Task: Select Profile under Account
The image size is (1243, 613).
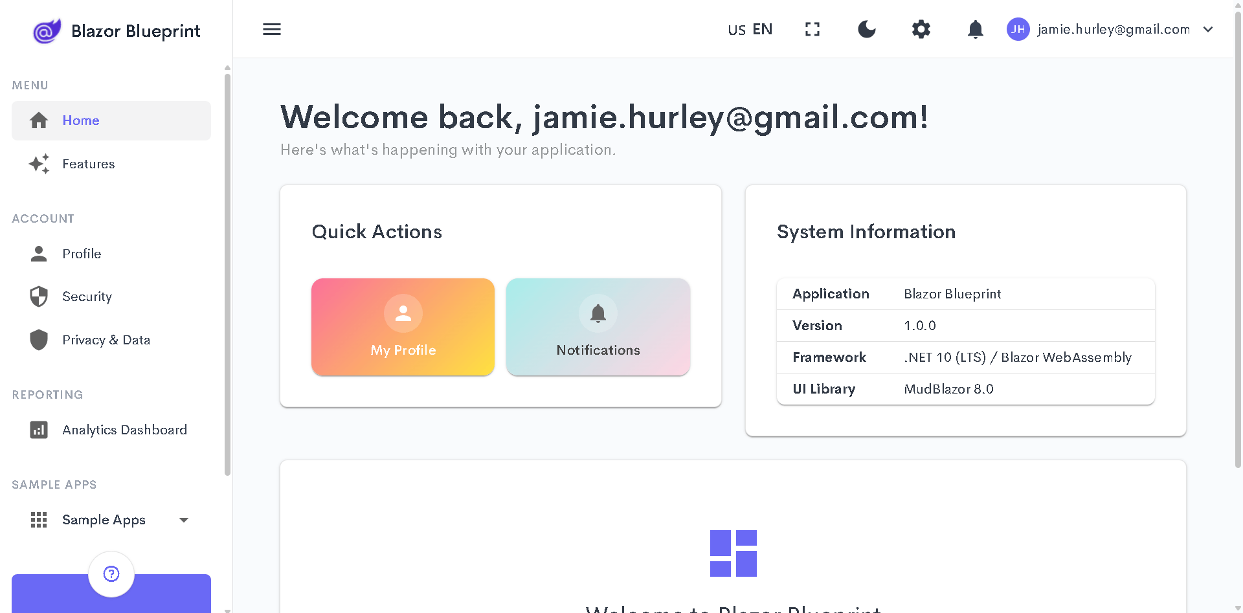Action: click(82, 253)
